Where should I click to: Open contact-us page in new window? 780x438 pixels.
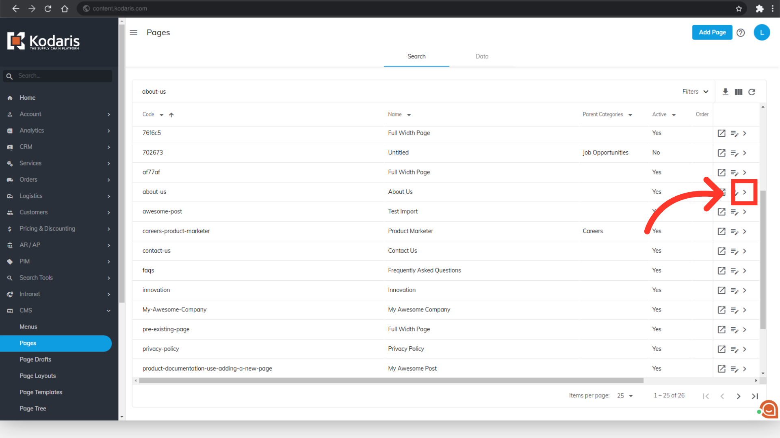tap(721, 251)
